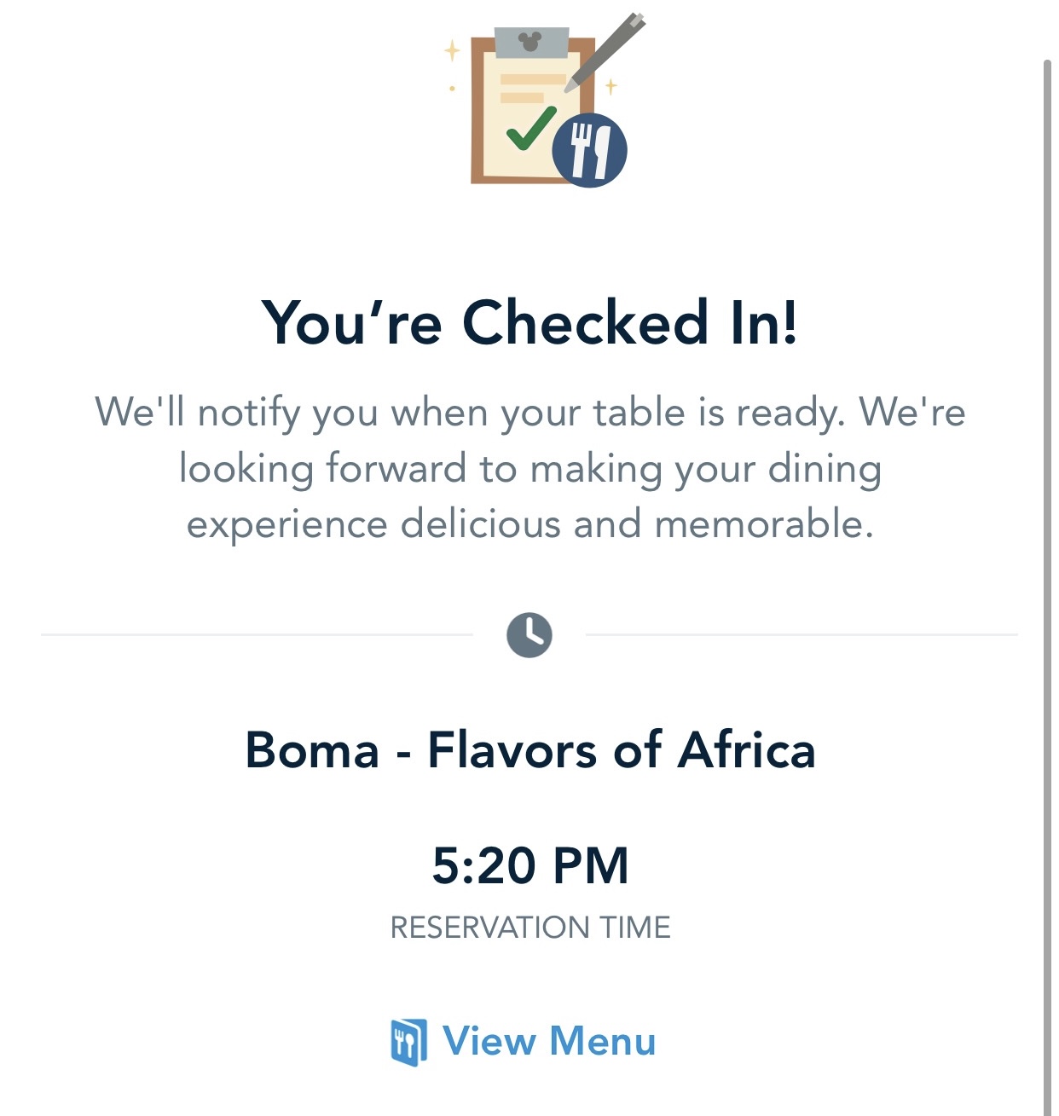Click the divider line left of clock
The width and height of the screenshot is (1059, 1116).
point(256,635)
